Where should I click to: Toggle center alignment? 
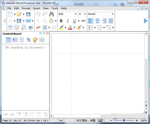[97, 21]
